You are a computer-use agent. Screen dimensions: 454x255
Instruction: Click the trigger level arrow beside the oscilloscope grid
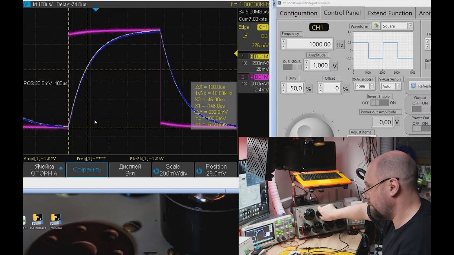[235, 53]
